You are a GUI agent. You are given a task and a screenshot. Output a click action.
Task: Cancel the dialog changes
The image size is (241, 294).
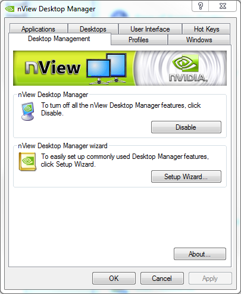[x=162, y=278]
